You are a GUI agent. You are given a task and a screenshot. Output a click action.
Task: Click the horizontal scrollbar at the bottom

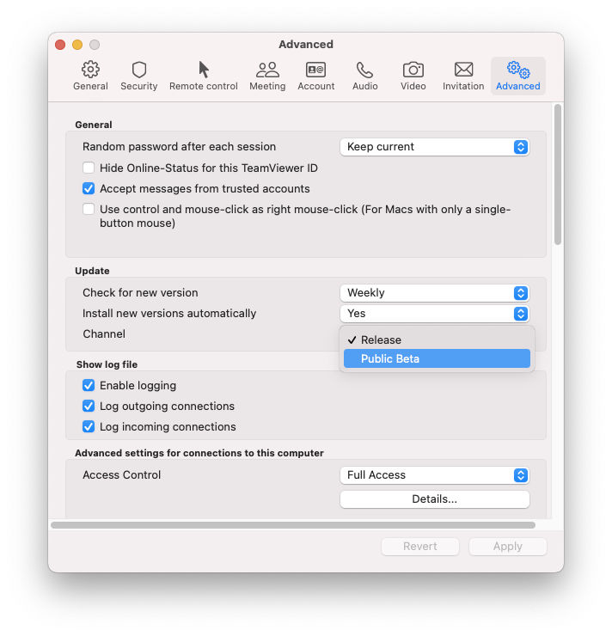point(293,525)
